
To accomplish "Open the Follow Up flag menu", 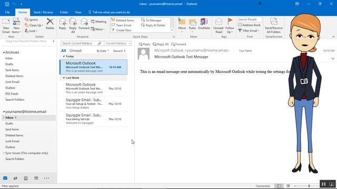I will [x=230, y=26].
